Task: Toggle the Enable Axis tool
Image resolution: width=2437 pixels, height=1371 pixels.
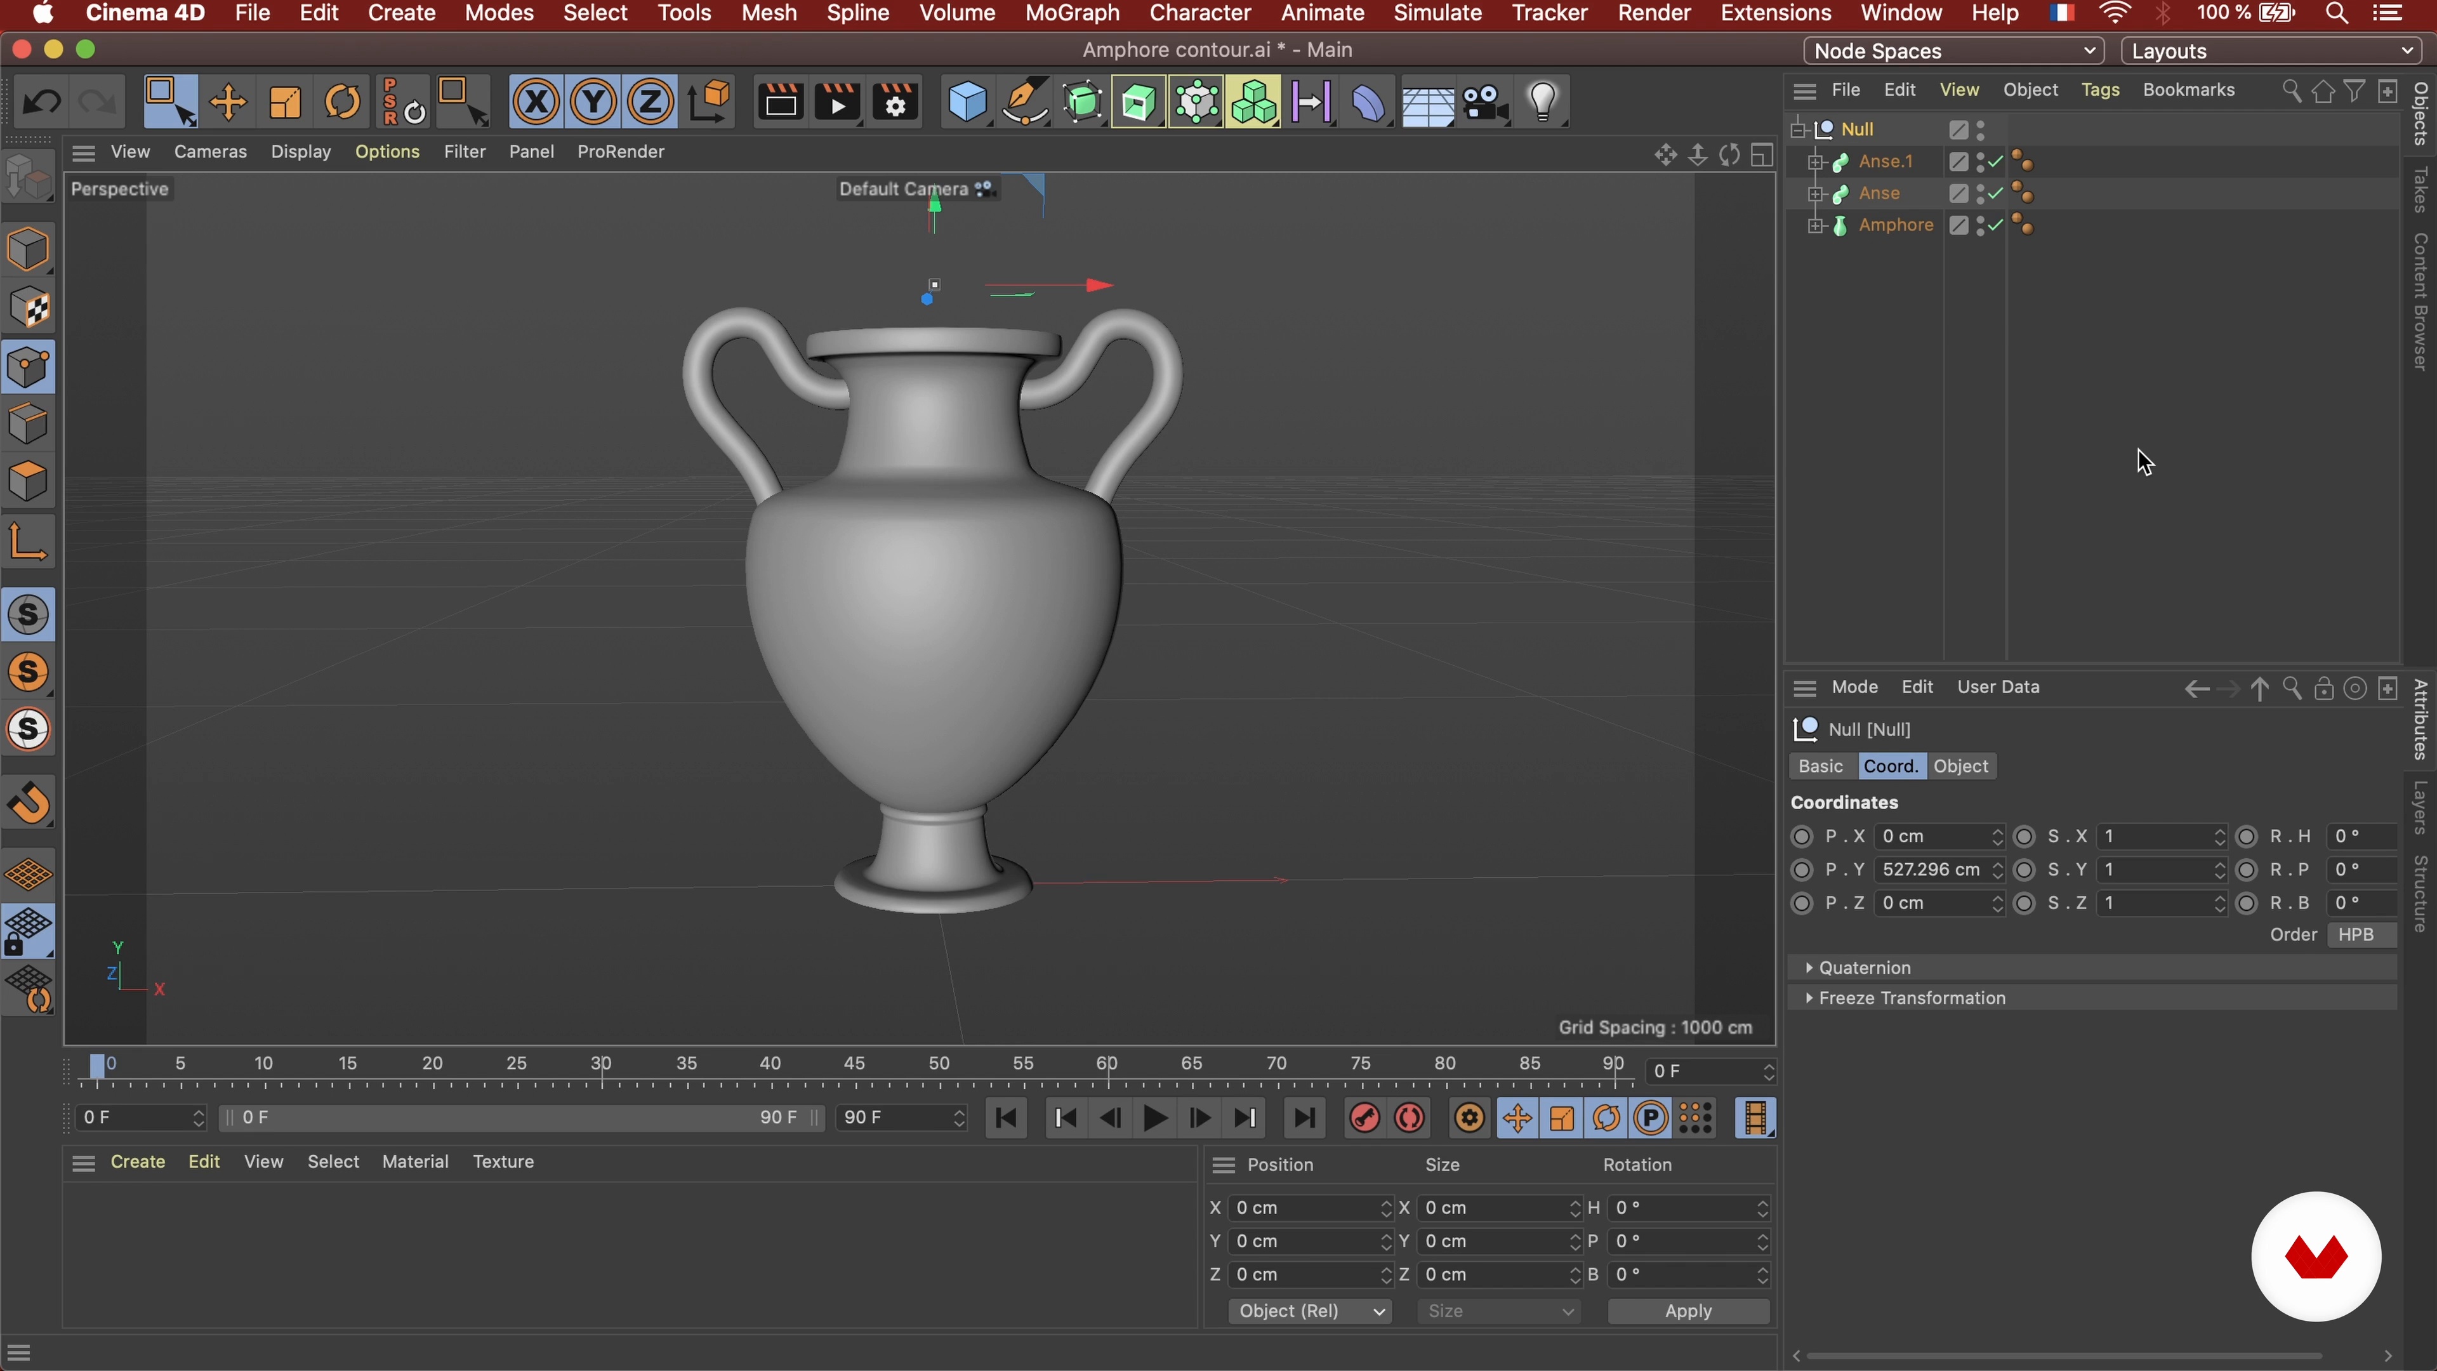Action: 29,541
